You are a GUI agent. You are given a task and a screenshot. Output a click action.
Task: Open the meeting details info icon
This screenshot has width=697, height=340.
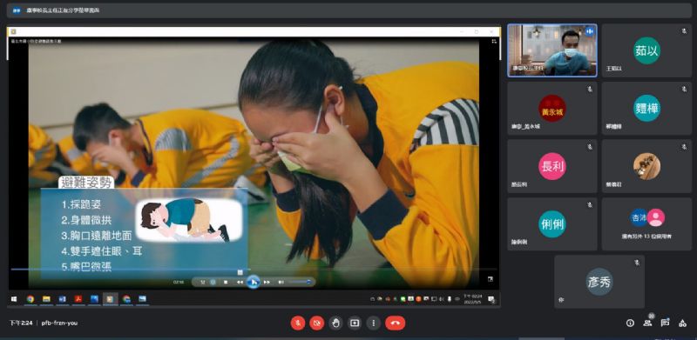(630, 323)
